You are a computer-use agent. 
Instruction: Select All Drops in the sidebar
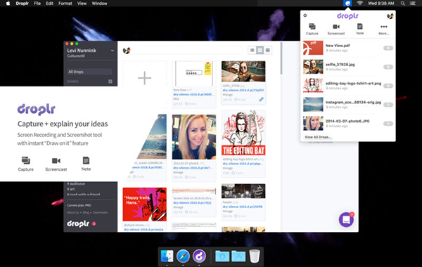pyautogui.click(x=89, y=72)
